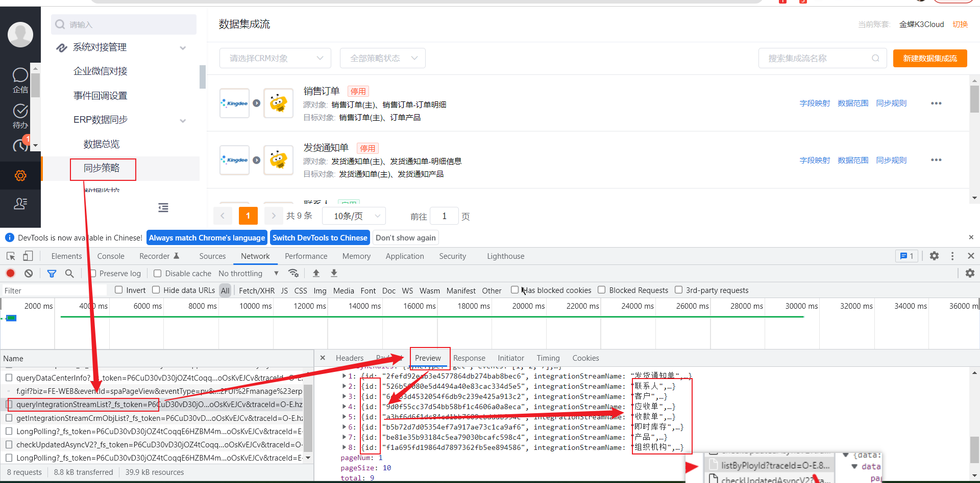Check the Blocked Requests checkbox

coord(602,290)
